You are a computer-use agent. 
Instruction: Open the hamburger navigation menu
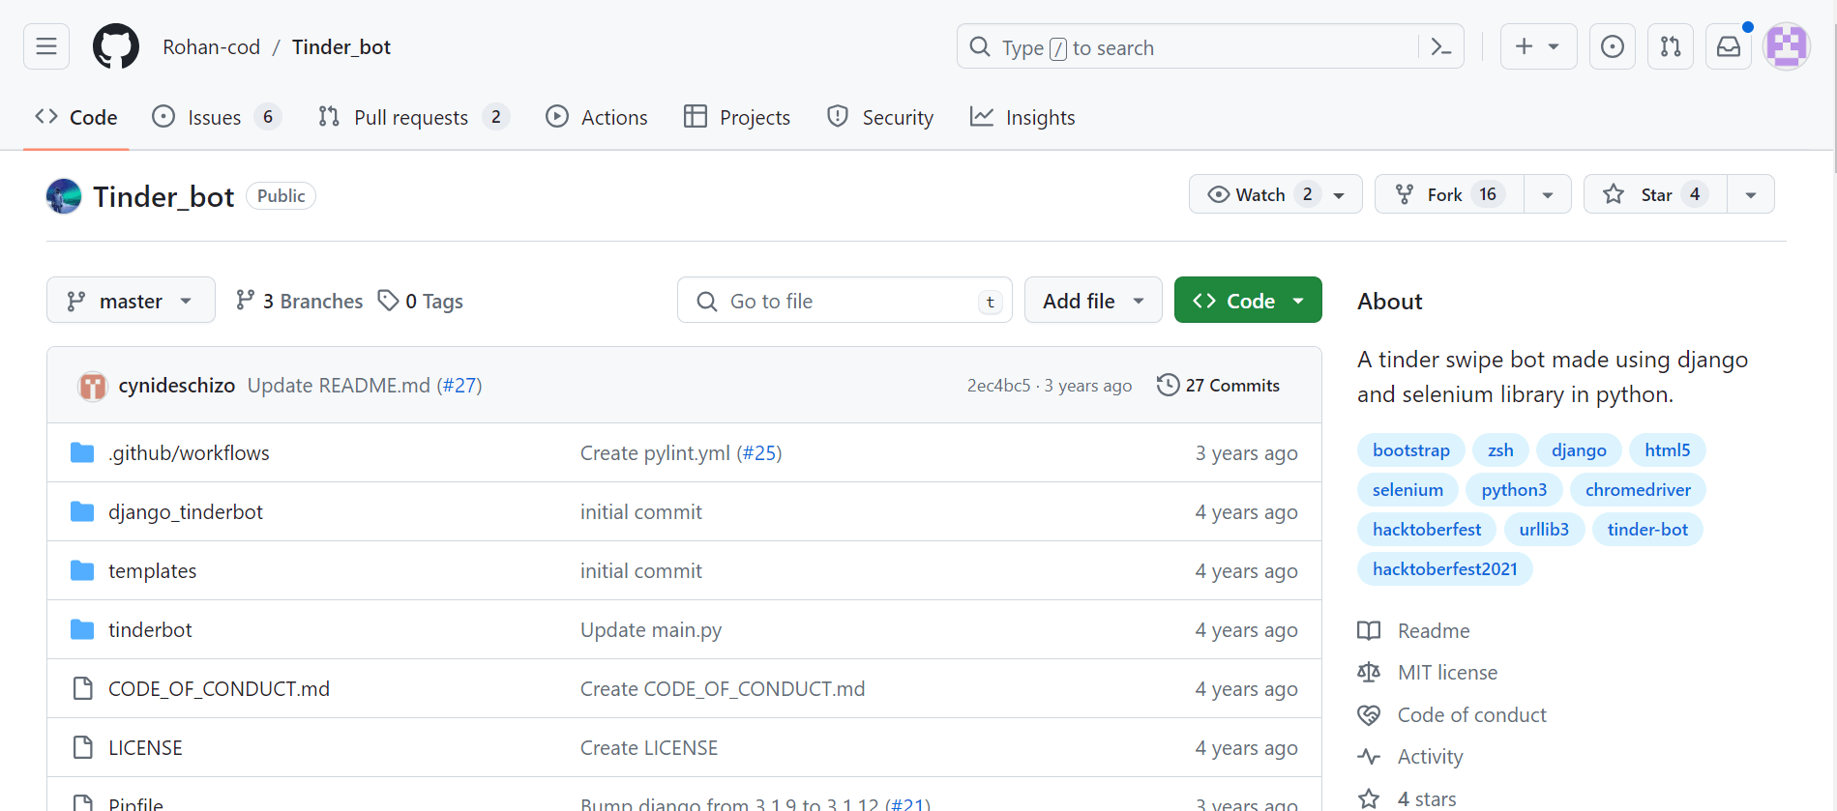(x=46, y=46)
